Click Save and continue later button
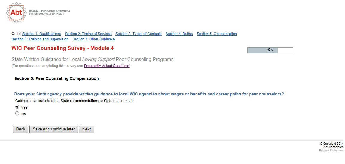The image size is (345, 164). [x=54, y=129]
